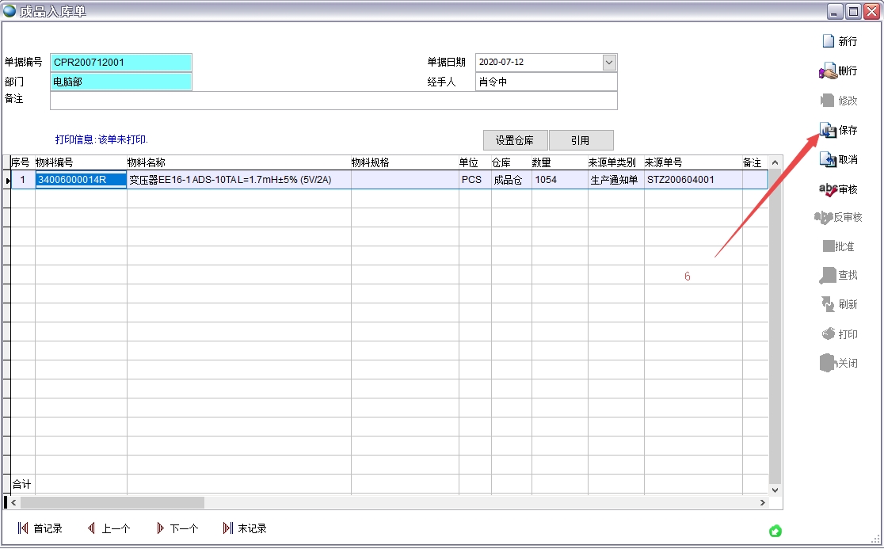Click the 审核 (audit) icon

[x=829, y=189]
